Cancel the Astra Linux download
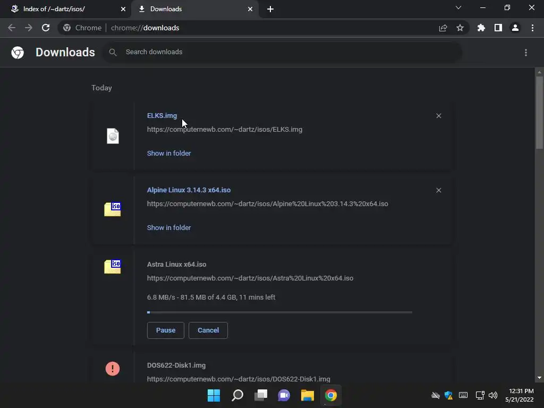Image resolution: width=544 pixels, height=408 pixels. (208, 330)
